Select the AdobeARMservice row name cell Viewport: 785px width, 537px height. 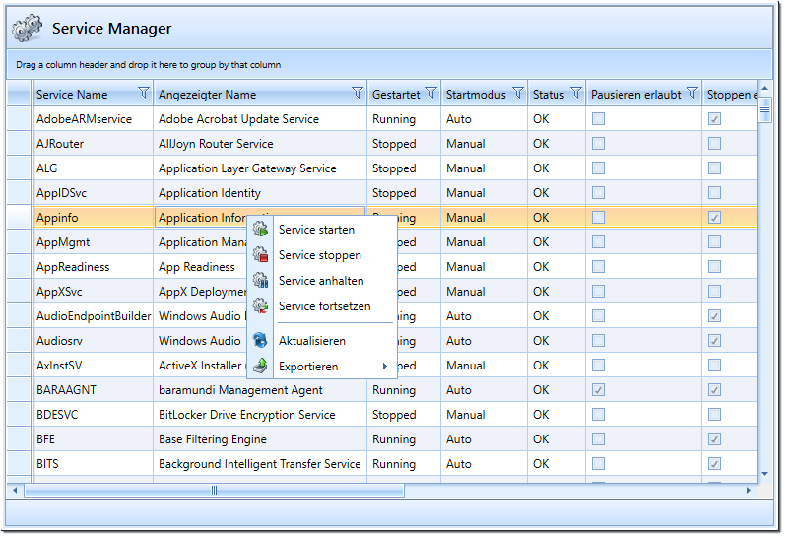pyautogui.click(x=94, y=118)
